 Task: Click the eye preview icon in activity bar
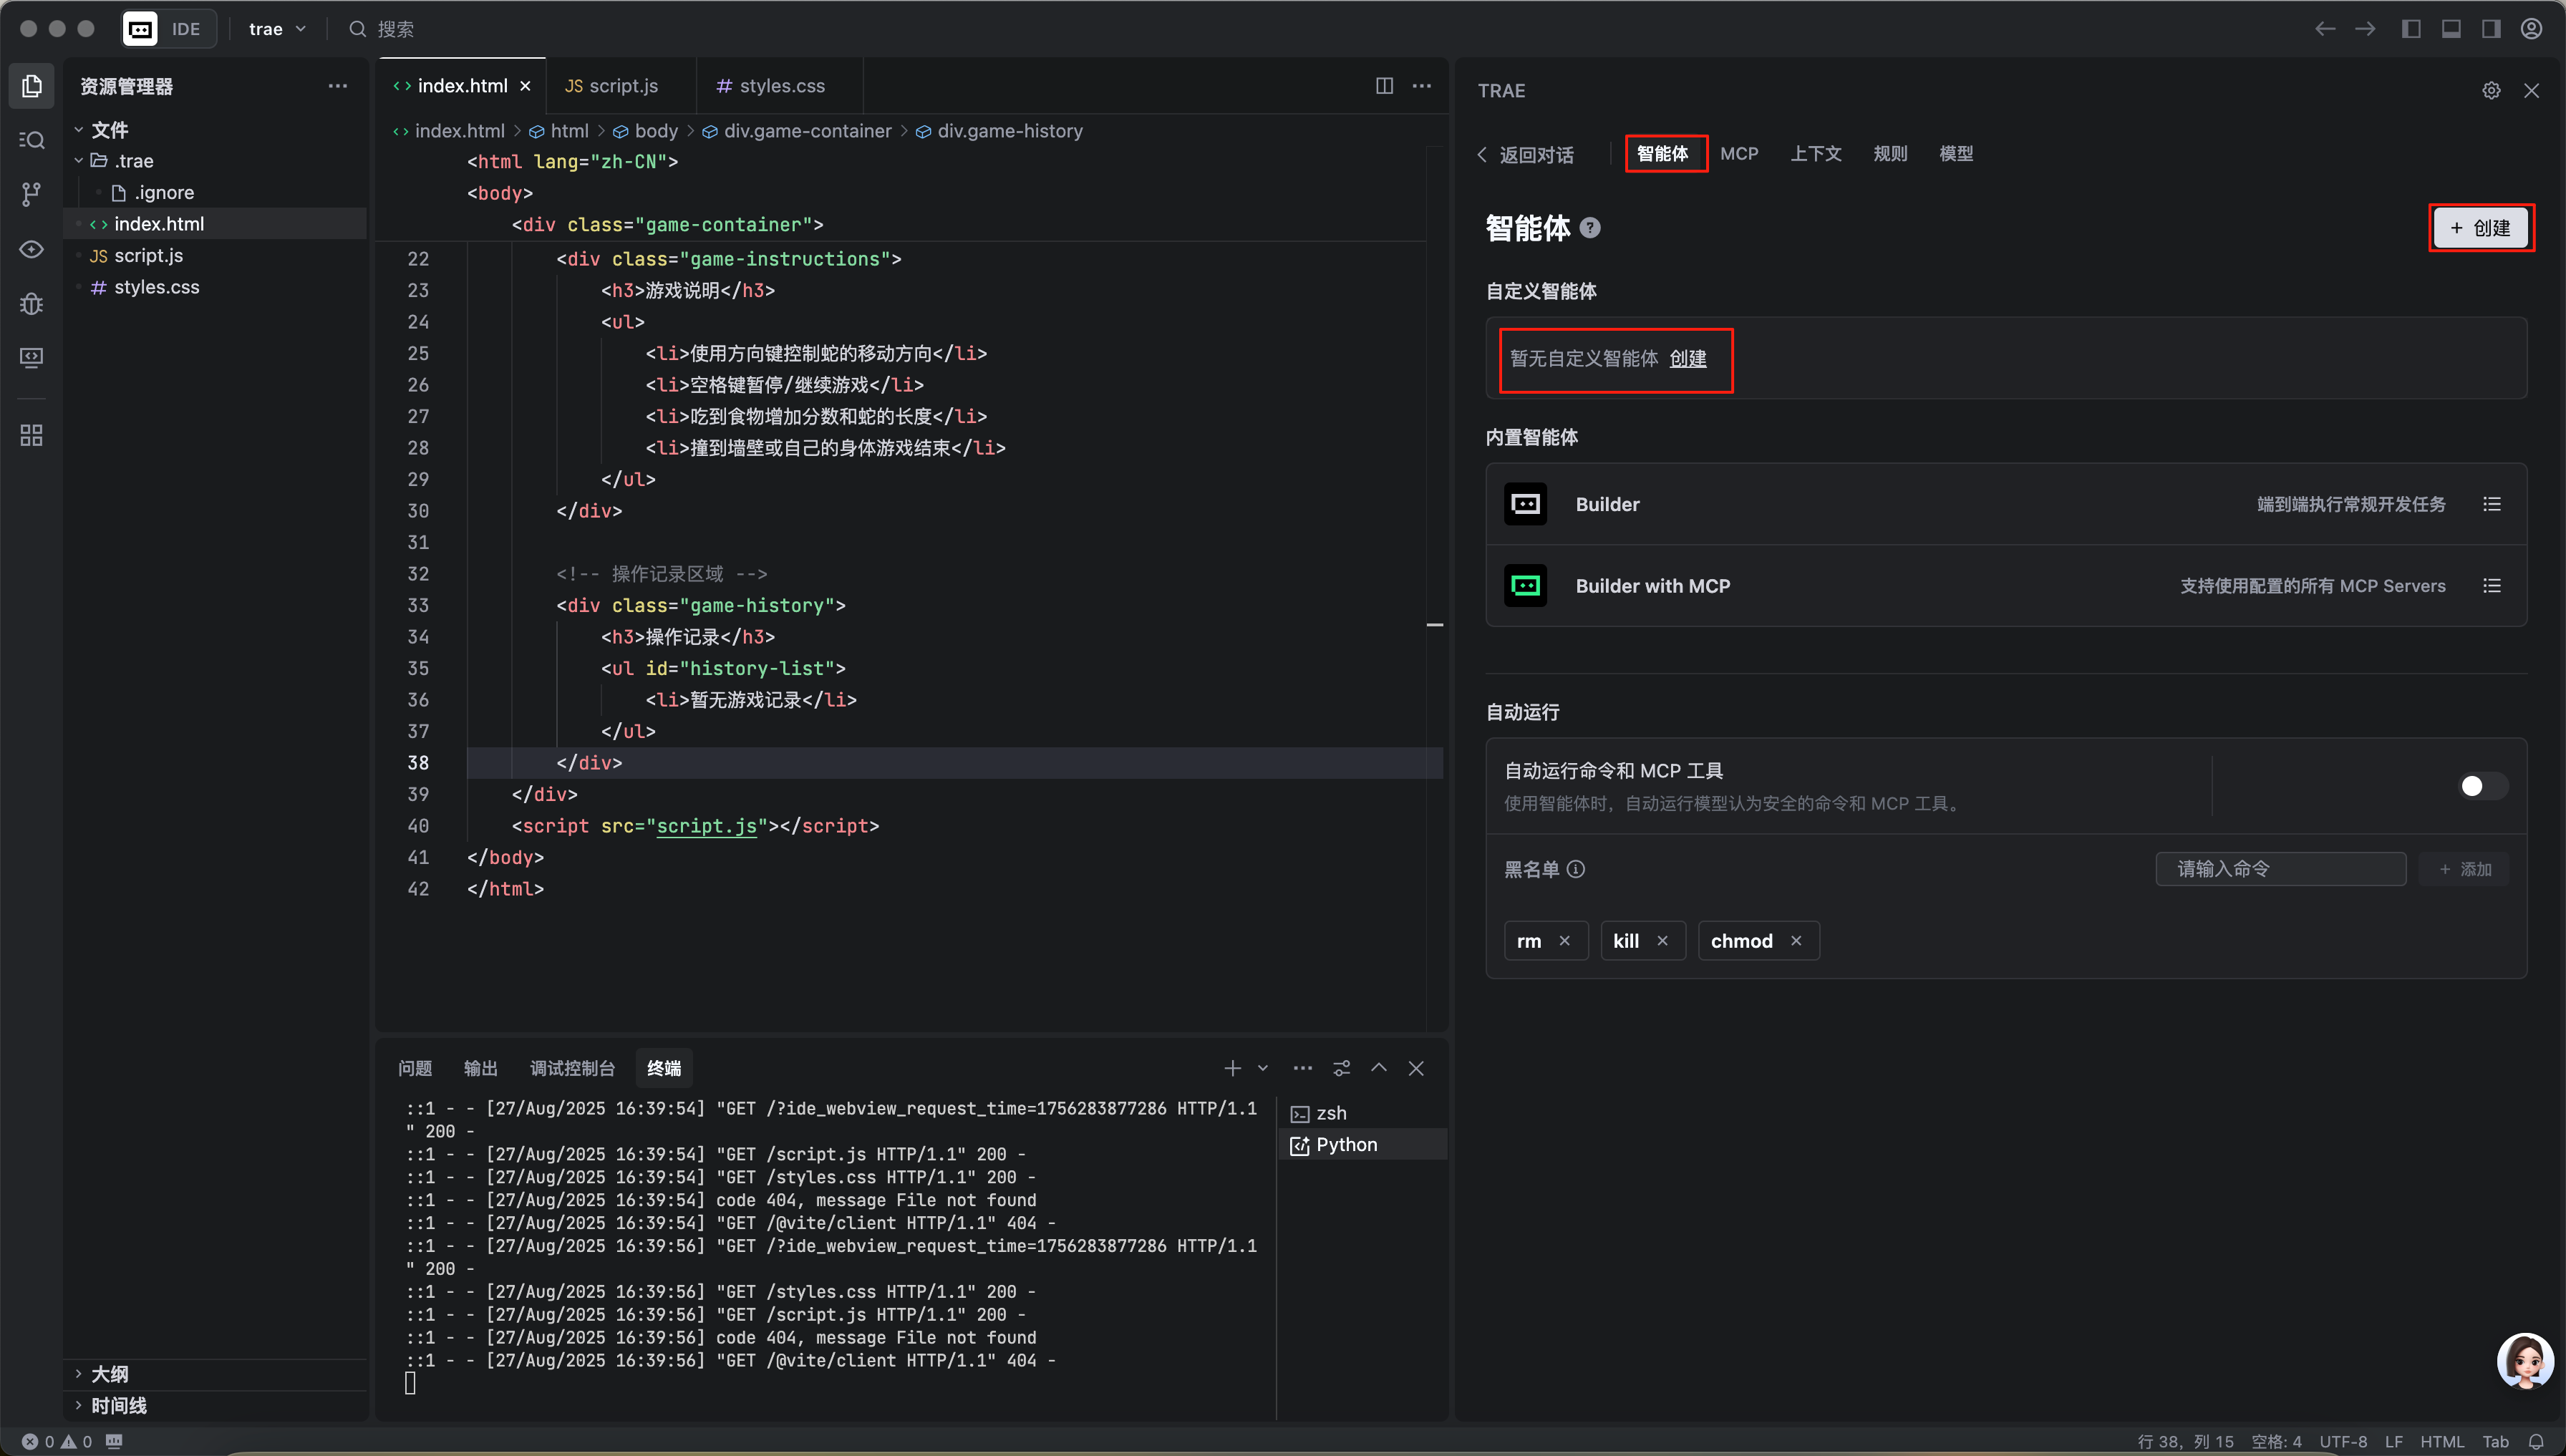(31, 249)
